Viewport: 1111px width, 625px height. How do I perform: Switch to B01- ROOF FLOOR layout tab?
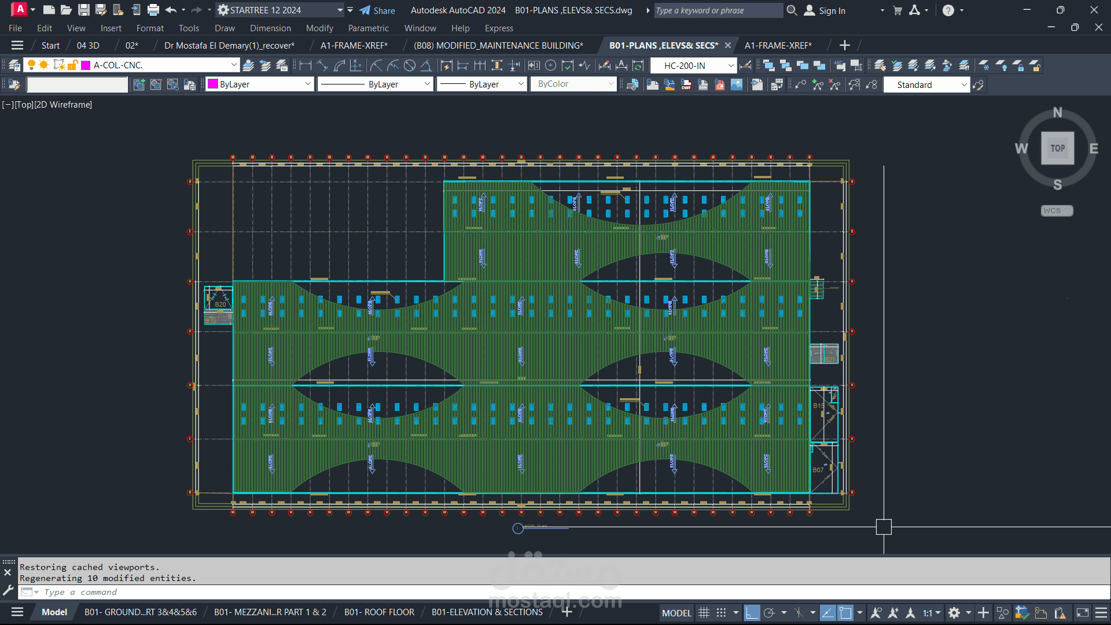pyautogui.click(x=379, y=612)
